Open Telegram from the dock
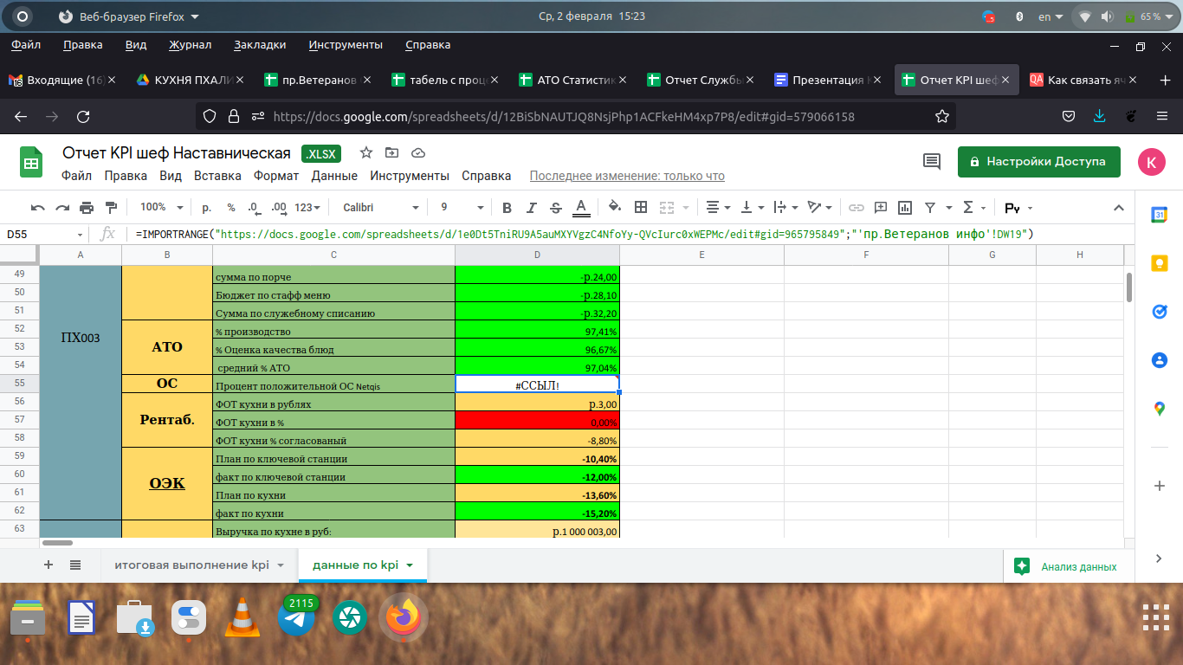This screenshot has width=1183, height=665. [x=297, y=617]
